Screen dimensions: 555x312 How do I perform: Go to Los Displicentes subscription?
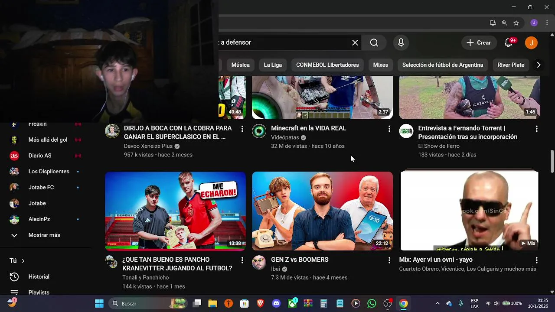tap(46, 172)
